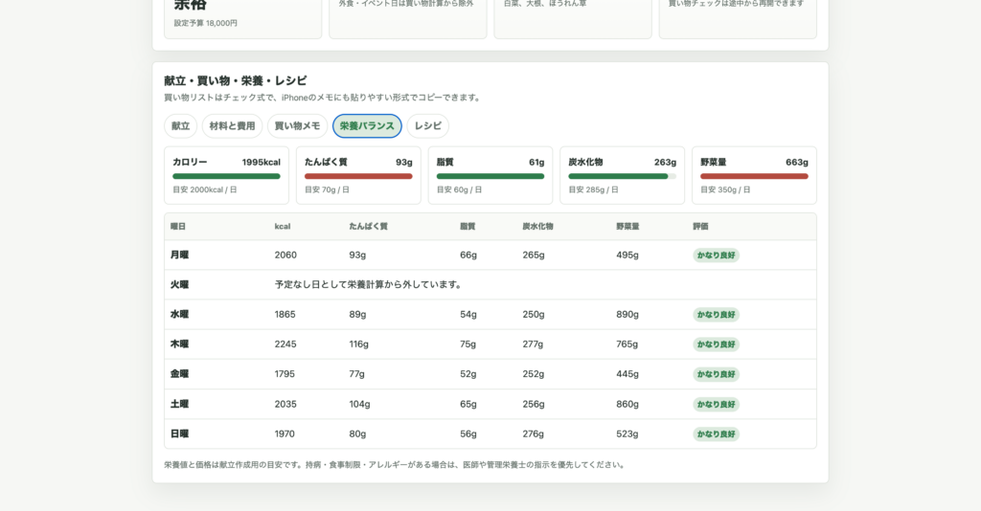
Task: Click 日曜's kcal value 1970
Action: click(x=285, y=433)
